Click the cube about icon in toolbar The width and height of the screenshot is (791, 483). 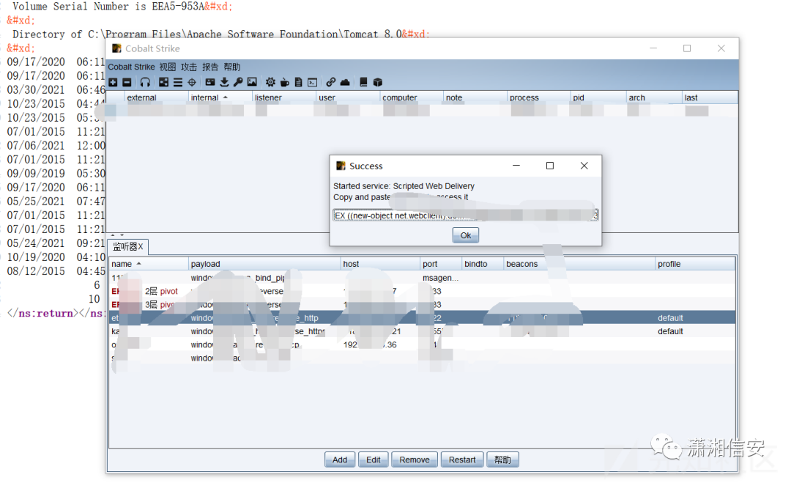378,82
